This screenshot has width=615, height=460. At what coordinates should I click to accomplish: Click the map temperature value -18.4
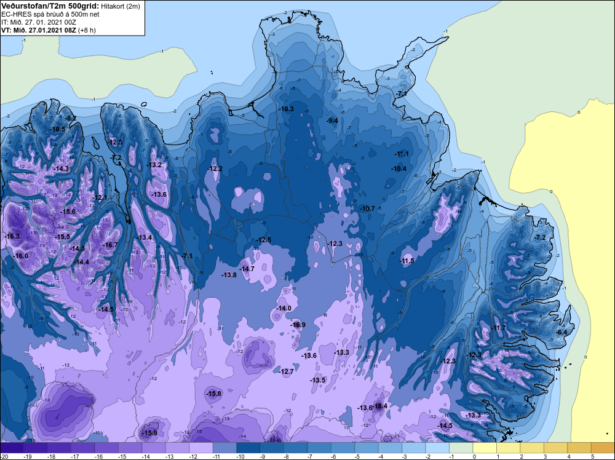[x=380, y=406]
